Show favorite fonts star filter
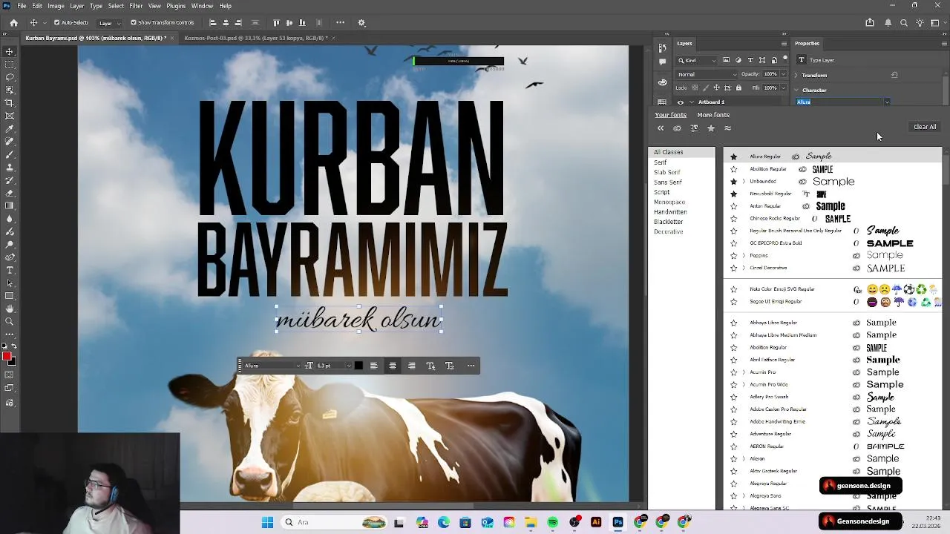The height and width of the screenshot is (534, 950). pos(710,128)
